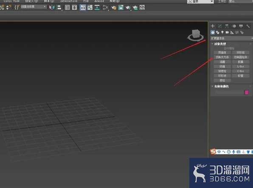This screenshot has width=253, height=188.
Task: Click the teal downward-arrow toolbar icon
Action: (x=97, y=7)
